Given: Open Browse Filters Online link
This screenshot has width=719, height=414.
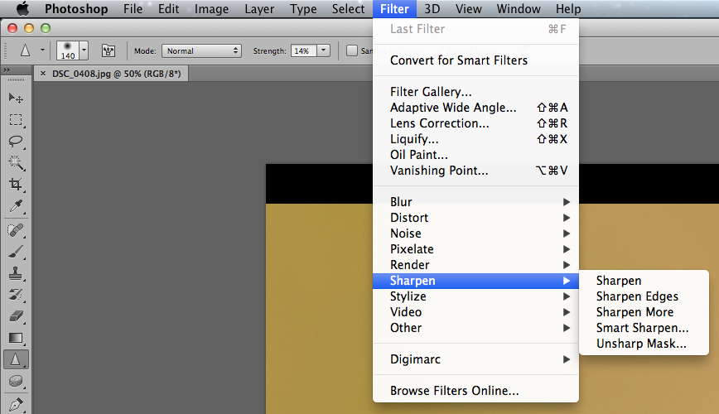Looking at the screenshot, I should coord(454,391).
